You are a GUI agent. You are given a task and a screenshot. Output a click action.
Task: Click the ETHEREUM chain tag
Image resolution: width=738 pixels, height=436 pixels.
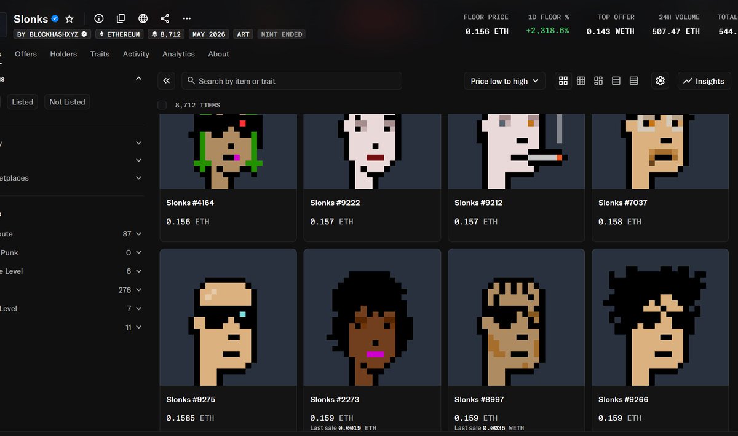point(119,34)
